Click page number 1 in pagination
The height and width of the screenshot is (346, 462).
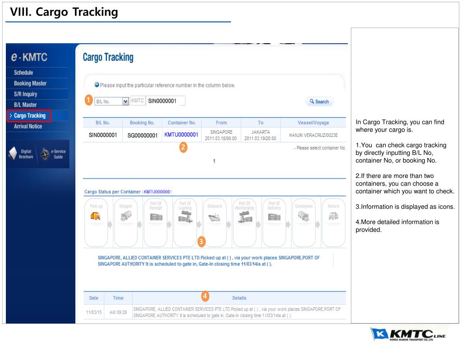pos(214,161)
